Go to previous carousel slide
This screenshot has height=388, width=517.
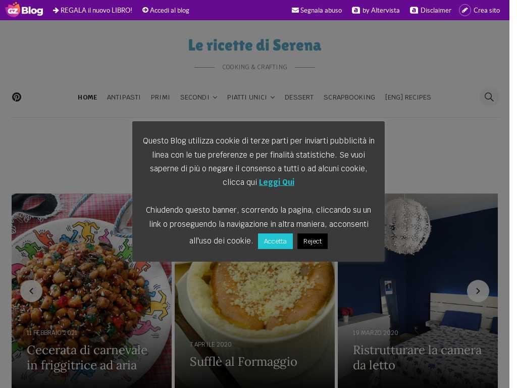coord(31,291)
